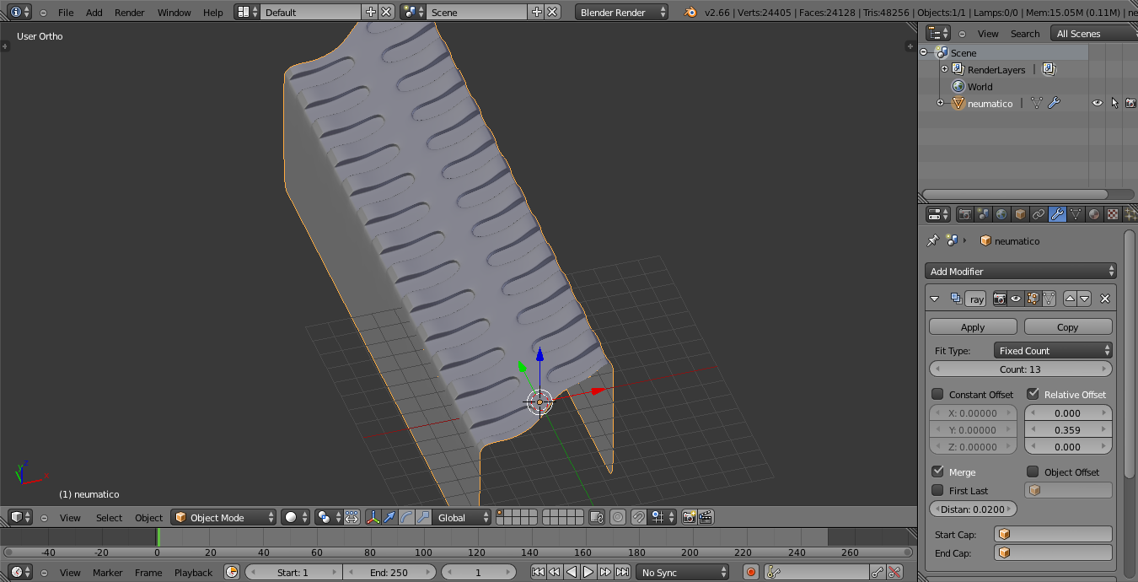Screen dimensions: 1138x582
Task: Toggle array modifier display in edit mode
Action: (x=1033, y=299)
